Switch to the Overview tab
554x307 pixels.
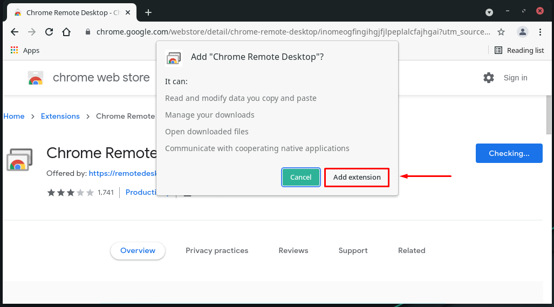(x=138, y=251)
